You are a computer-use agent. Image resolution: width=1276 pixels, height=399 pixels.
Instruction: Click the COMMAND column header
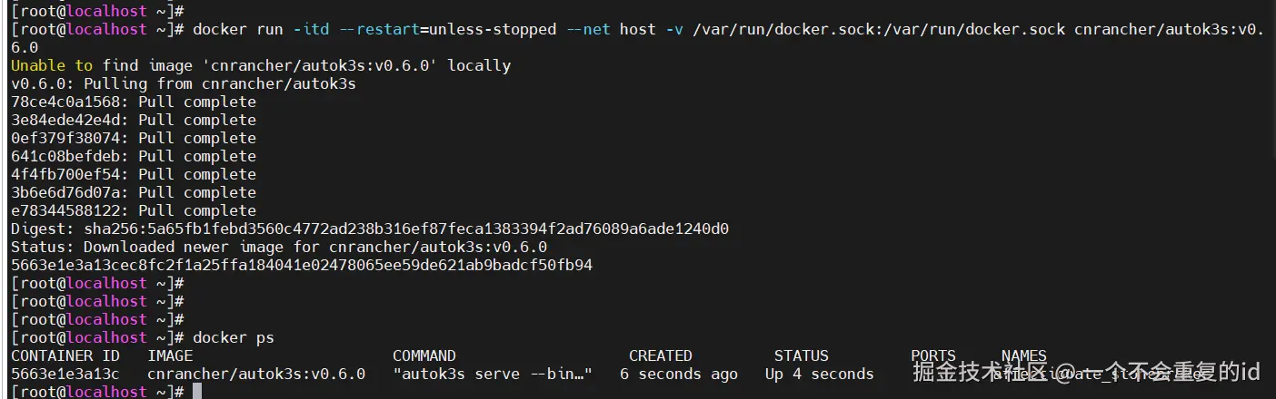424,355
